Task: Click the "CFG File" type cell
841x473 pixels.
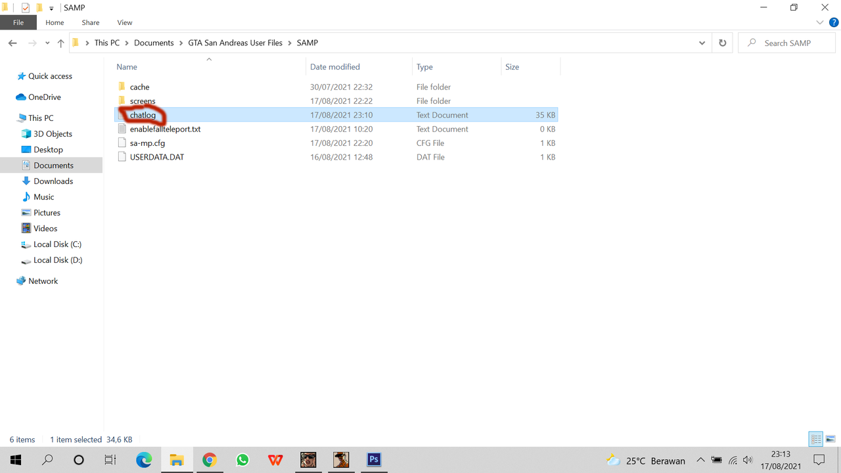Action: pyautogui.click(x=430, y=143)
